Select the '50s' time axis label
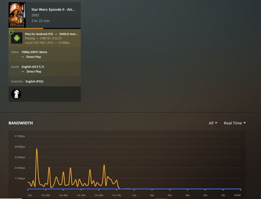Viewport: 261px width, 199px height. pyautogui.click(x=152, y=195)
